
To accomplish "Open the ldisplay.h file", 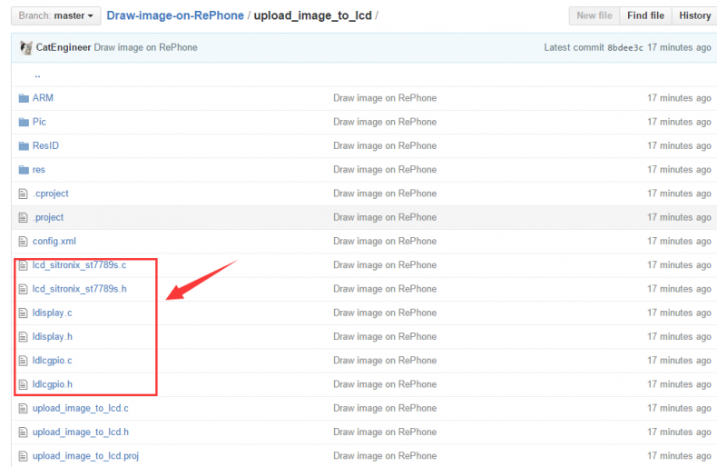I will (x=52, y=336).
